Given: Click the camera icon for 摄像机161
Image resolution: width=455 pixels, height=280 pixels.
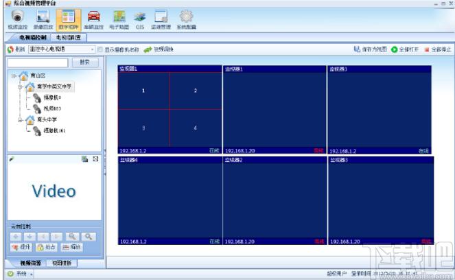Looking at the screenshot, I should (37, 131).
